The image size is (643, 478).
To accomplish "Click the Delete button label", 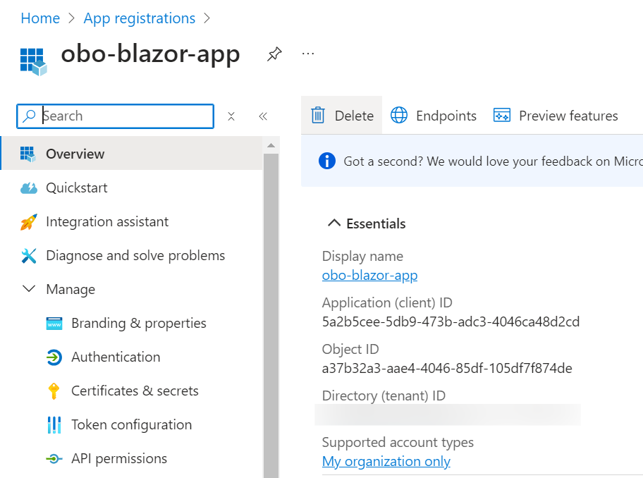I will (354, 116).
